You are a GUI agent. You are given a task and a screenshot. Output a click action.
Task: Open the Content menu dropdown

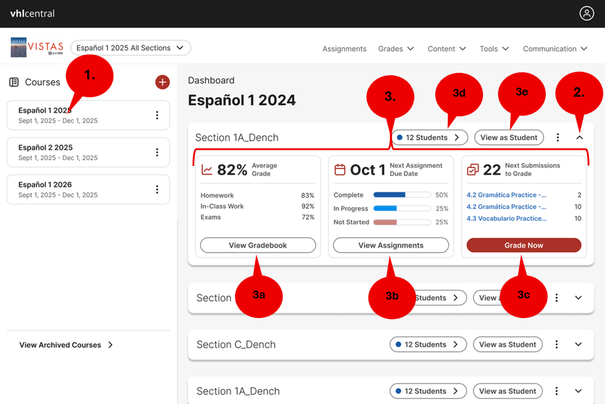pyautogui.click(x=447, y=49)
